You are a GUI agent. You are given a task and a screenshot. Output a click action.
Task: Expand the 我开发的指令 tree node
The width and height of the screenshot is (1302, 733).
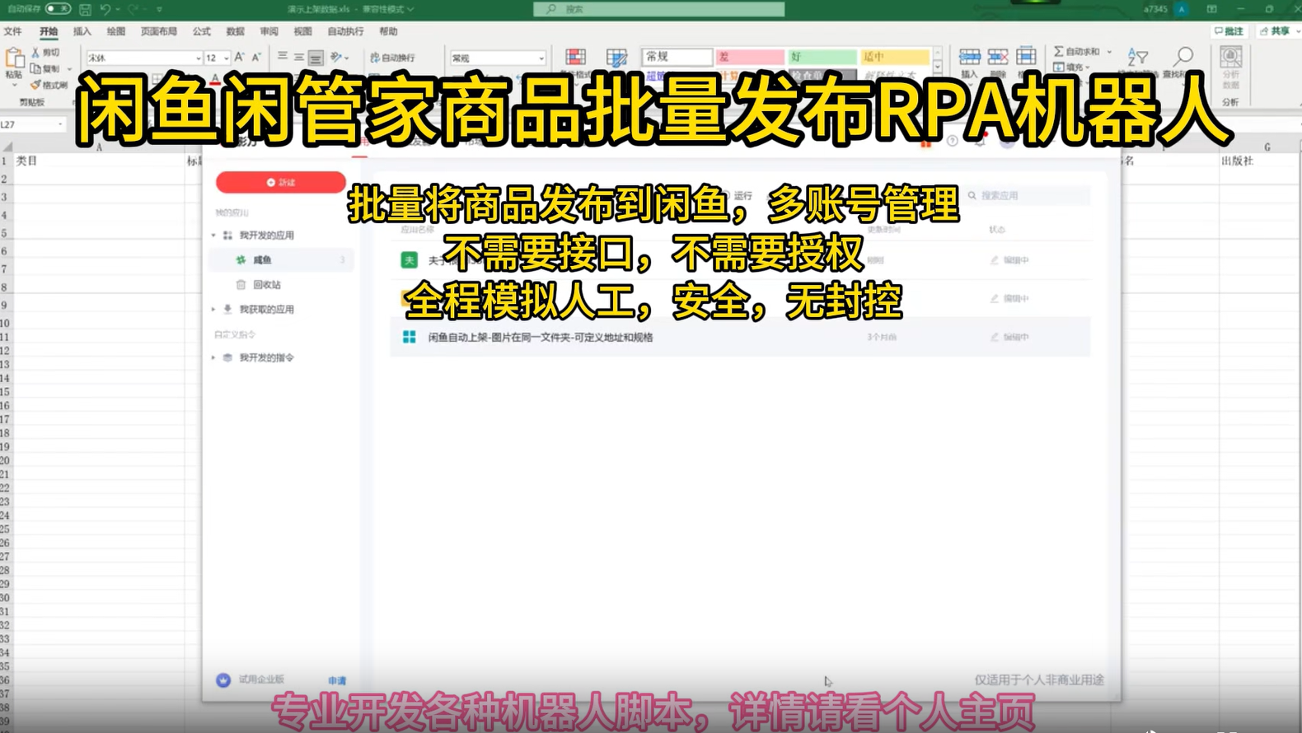pos(213,358)
